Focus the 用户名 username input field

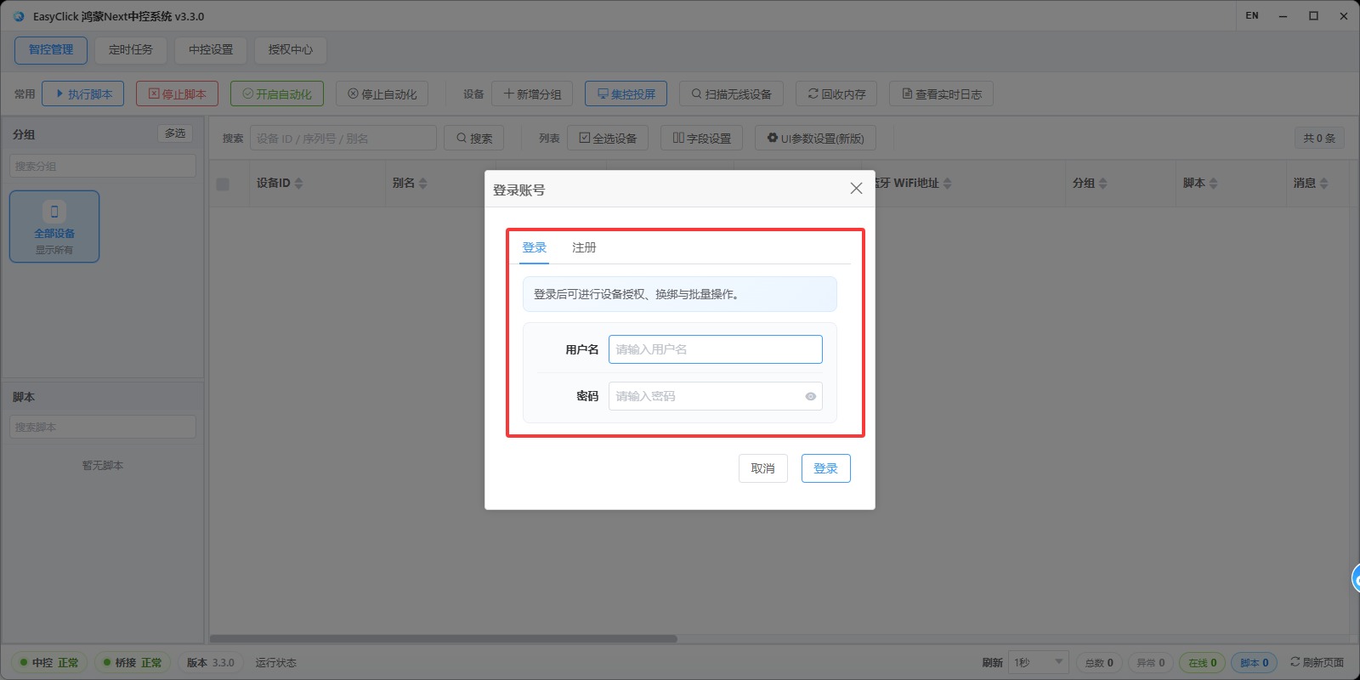(x=716, y=349)
